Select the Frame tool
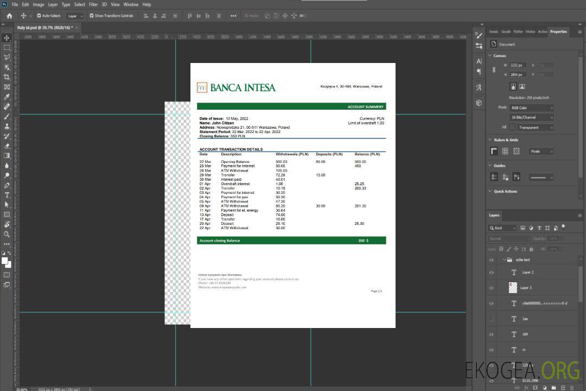 [7, 87]
